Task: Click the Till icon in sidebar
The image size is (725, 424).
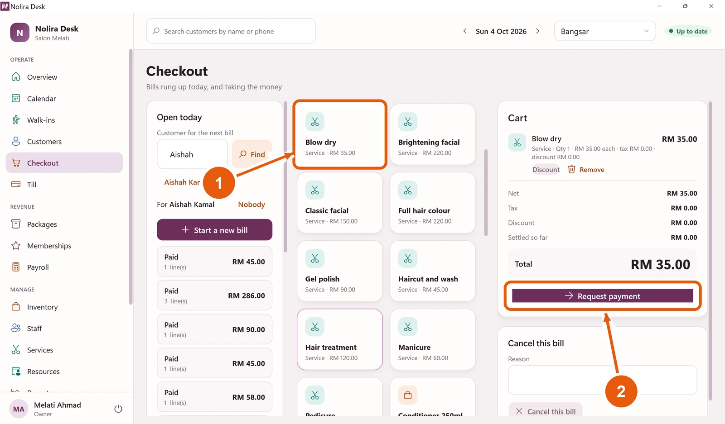Action: (16, 184)
